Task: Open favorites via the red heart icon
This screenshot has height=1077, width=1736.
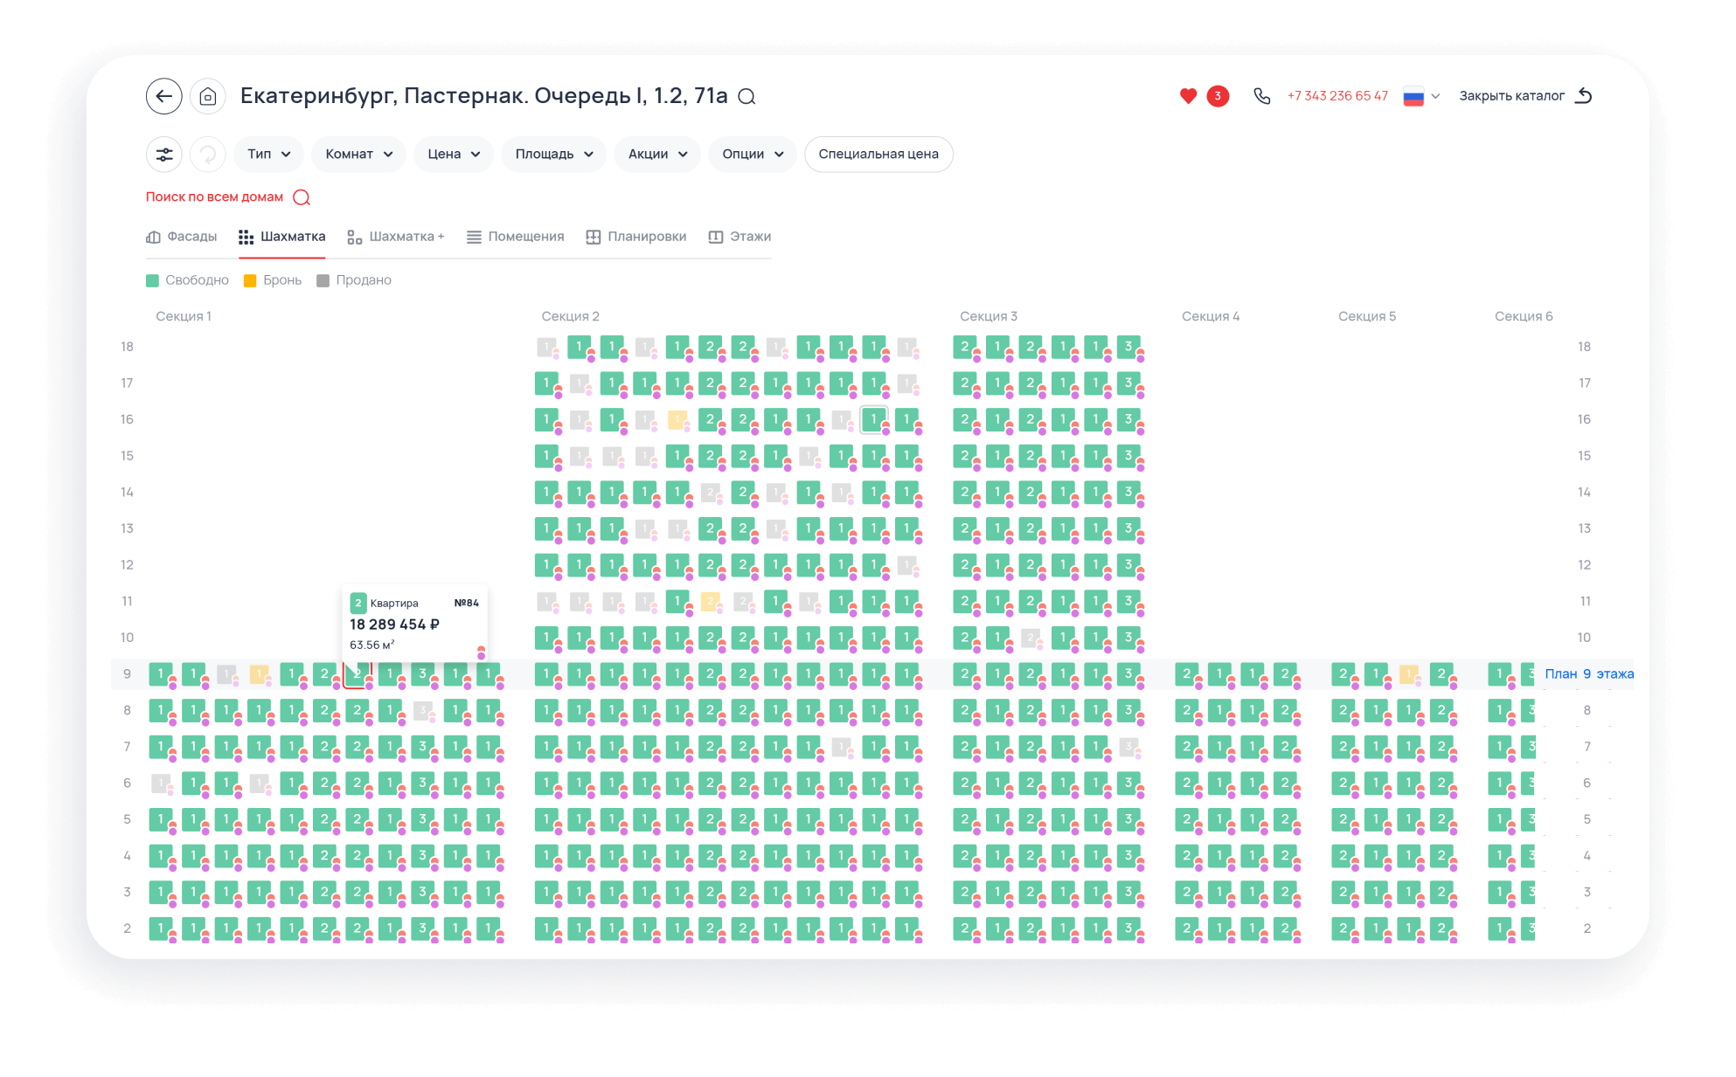Action: (x=1188, y=96)
